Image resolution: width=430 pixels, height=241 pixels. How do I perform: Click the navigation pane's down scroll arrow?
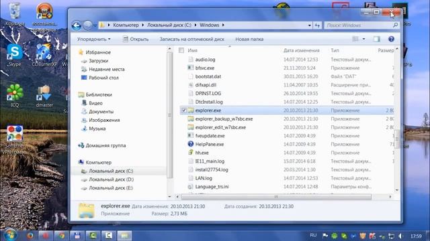coord(169,196)
